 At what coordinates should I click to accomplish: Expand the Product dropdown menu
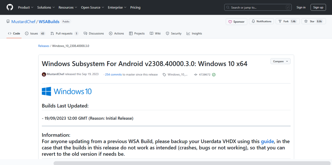click(x=26, y=7)
